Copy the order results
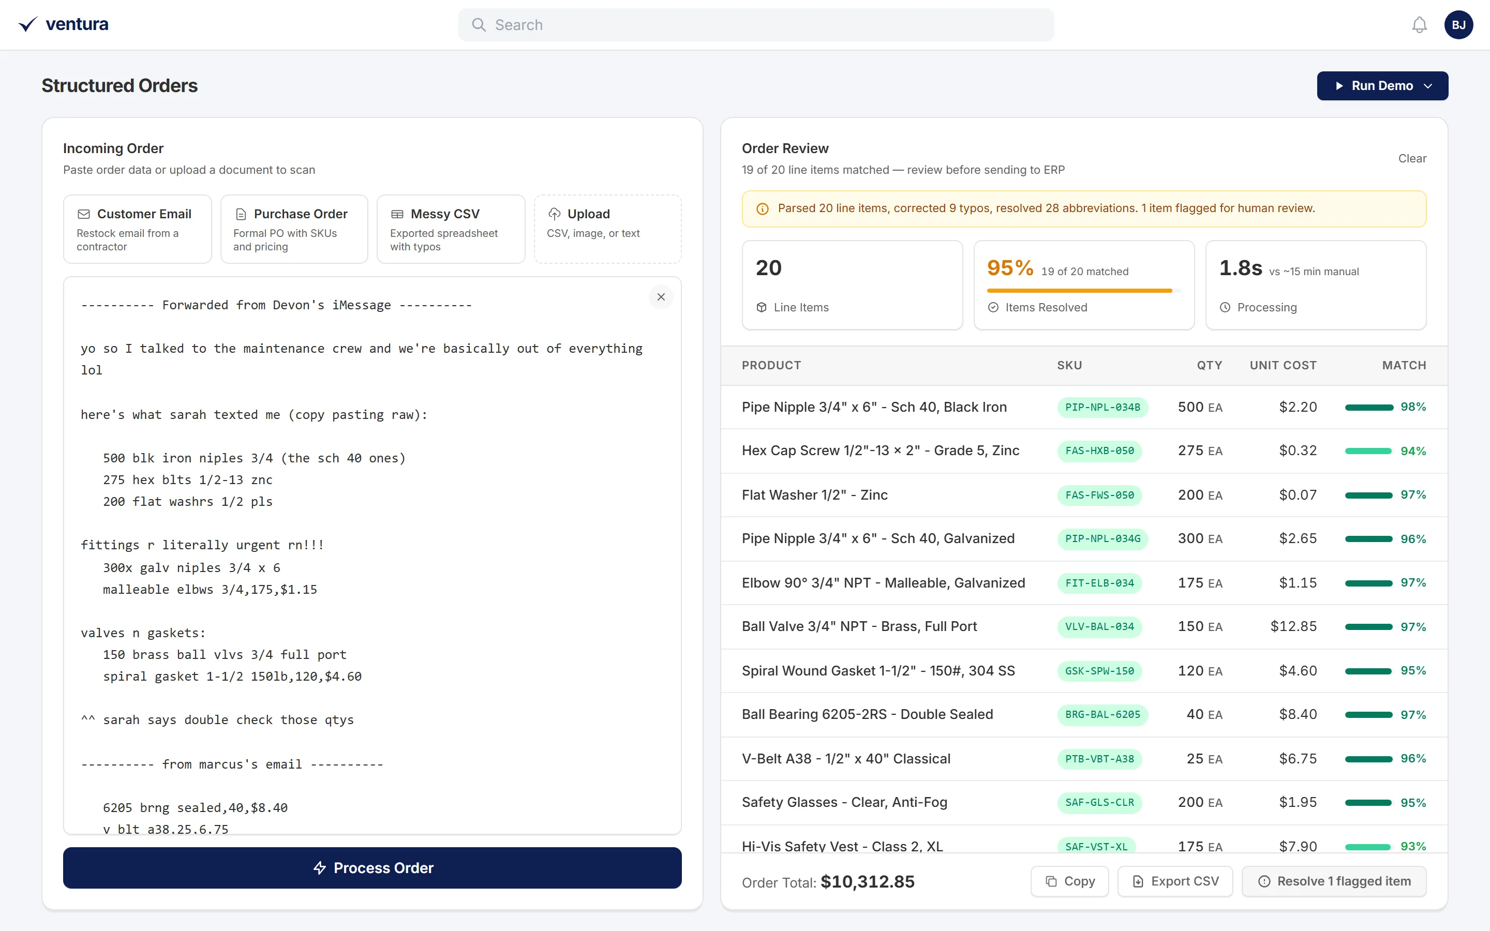1490x931 pixels. click(1069, 881)
